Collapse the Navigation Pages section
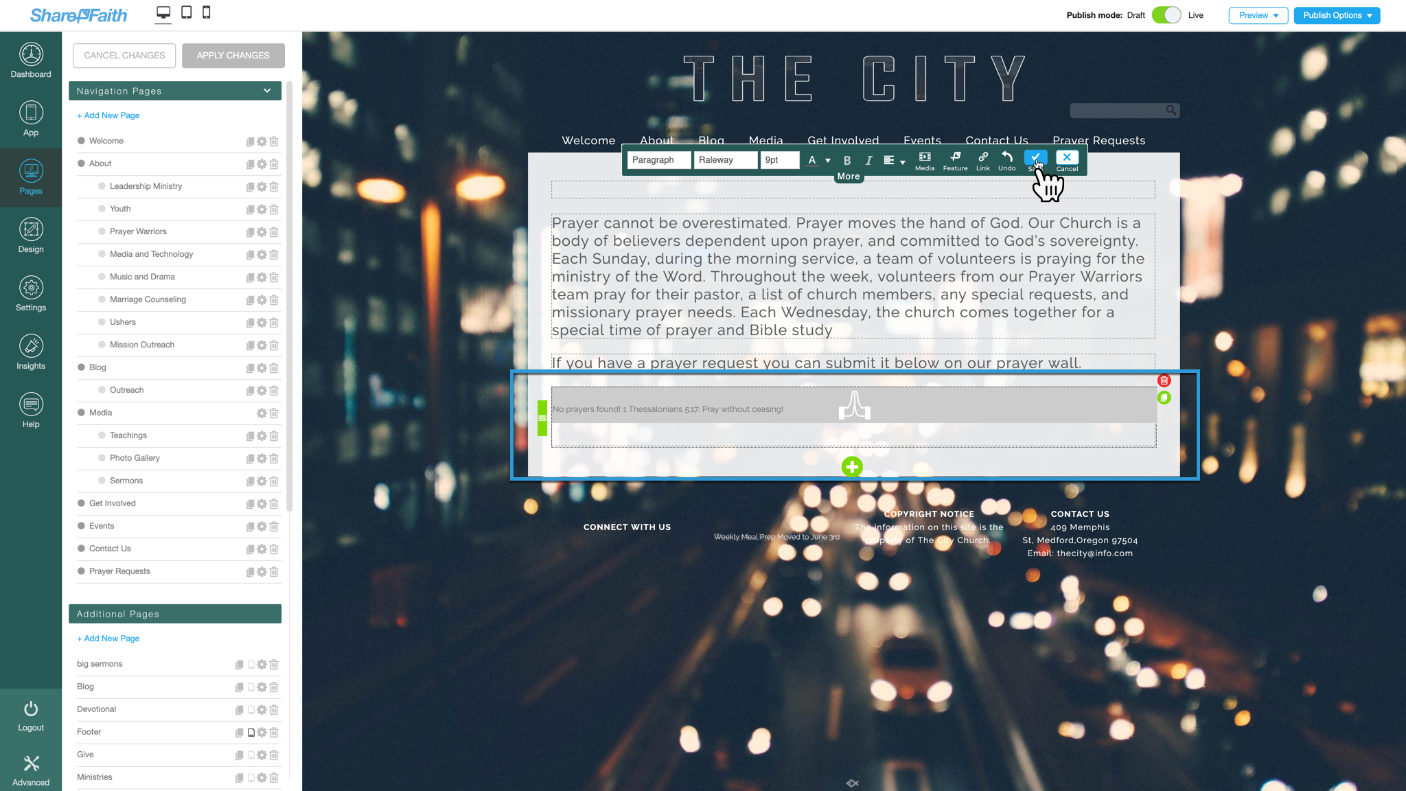This screenshot has width=1406, height=791. [267, 91]
